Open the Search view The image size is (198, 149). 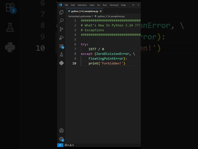click(61, 21)
